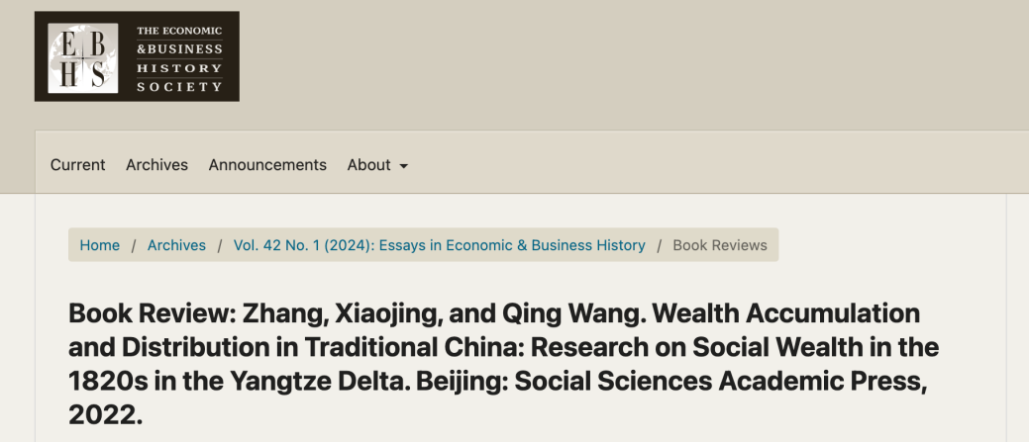Viewport: 1029px width, 442px height.
Task: Navigate to Home in the breadcrumb
Action: coord(99,245)
